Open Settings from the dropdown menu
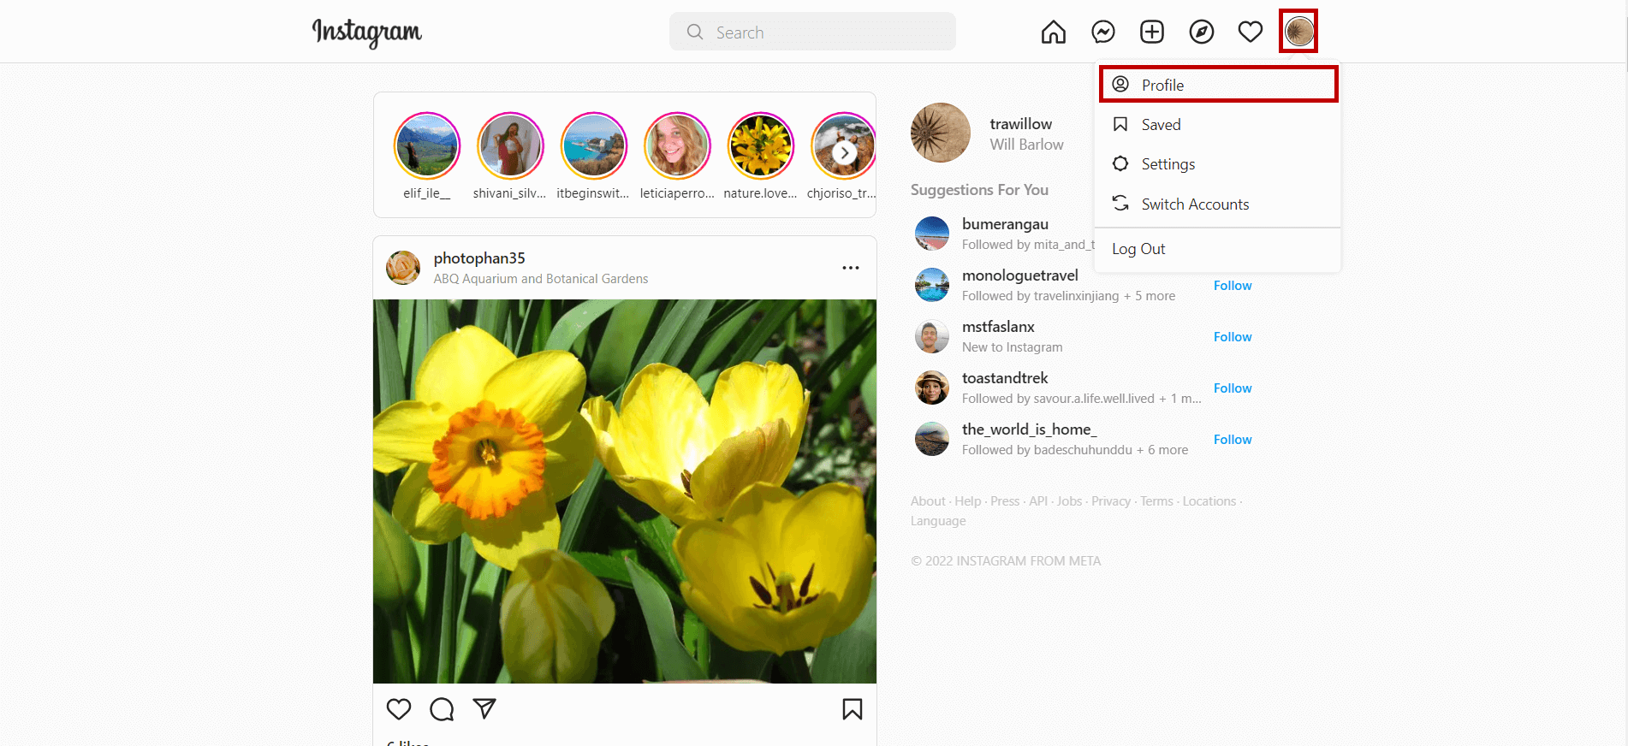1628x746 pixels. coord(1218,164)
